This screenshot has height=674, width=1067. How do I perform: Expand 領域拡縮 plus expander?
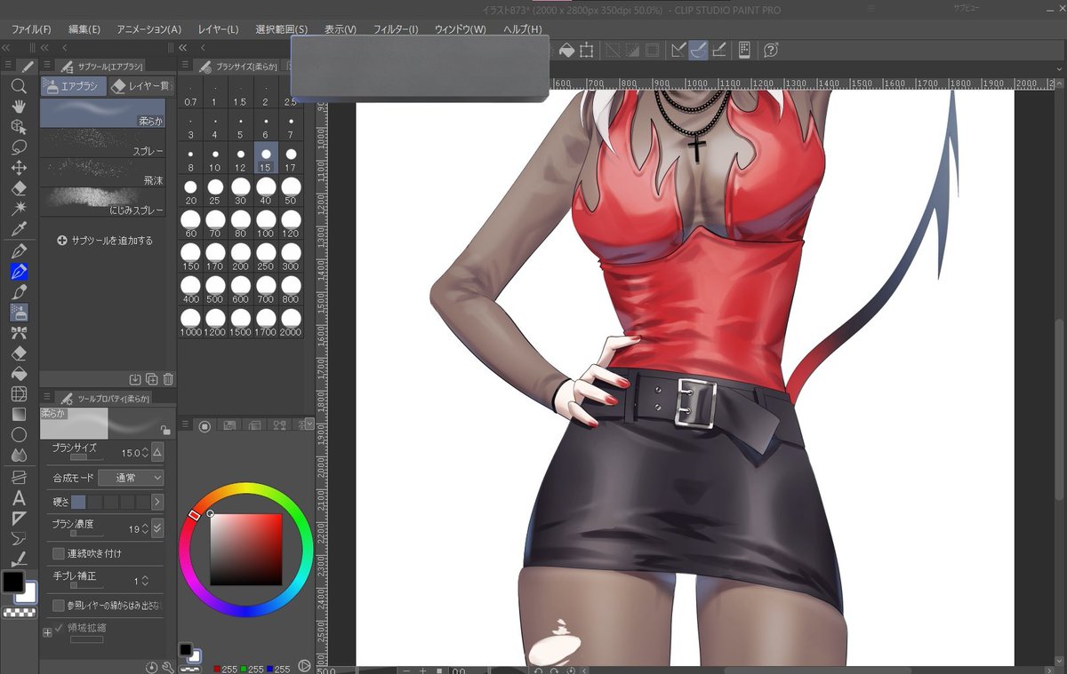[47, 632]
